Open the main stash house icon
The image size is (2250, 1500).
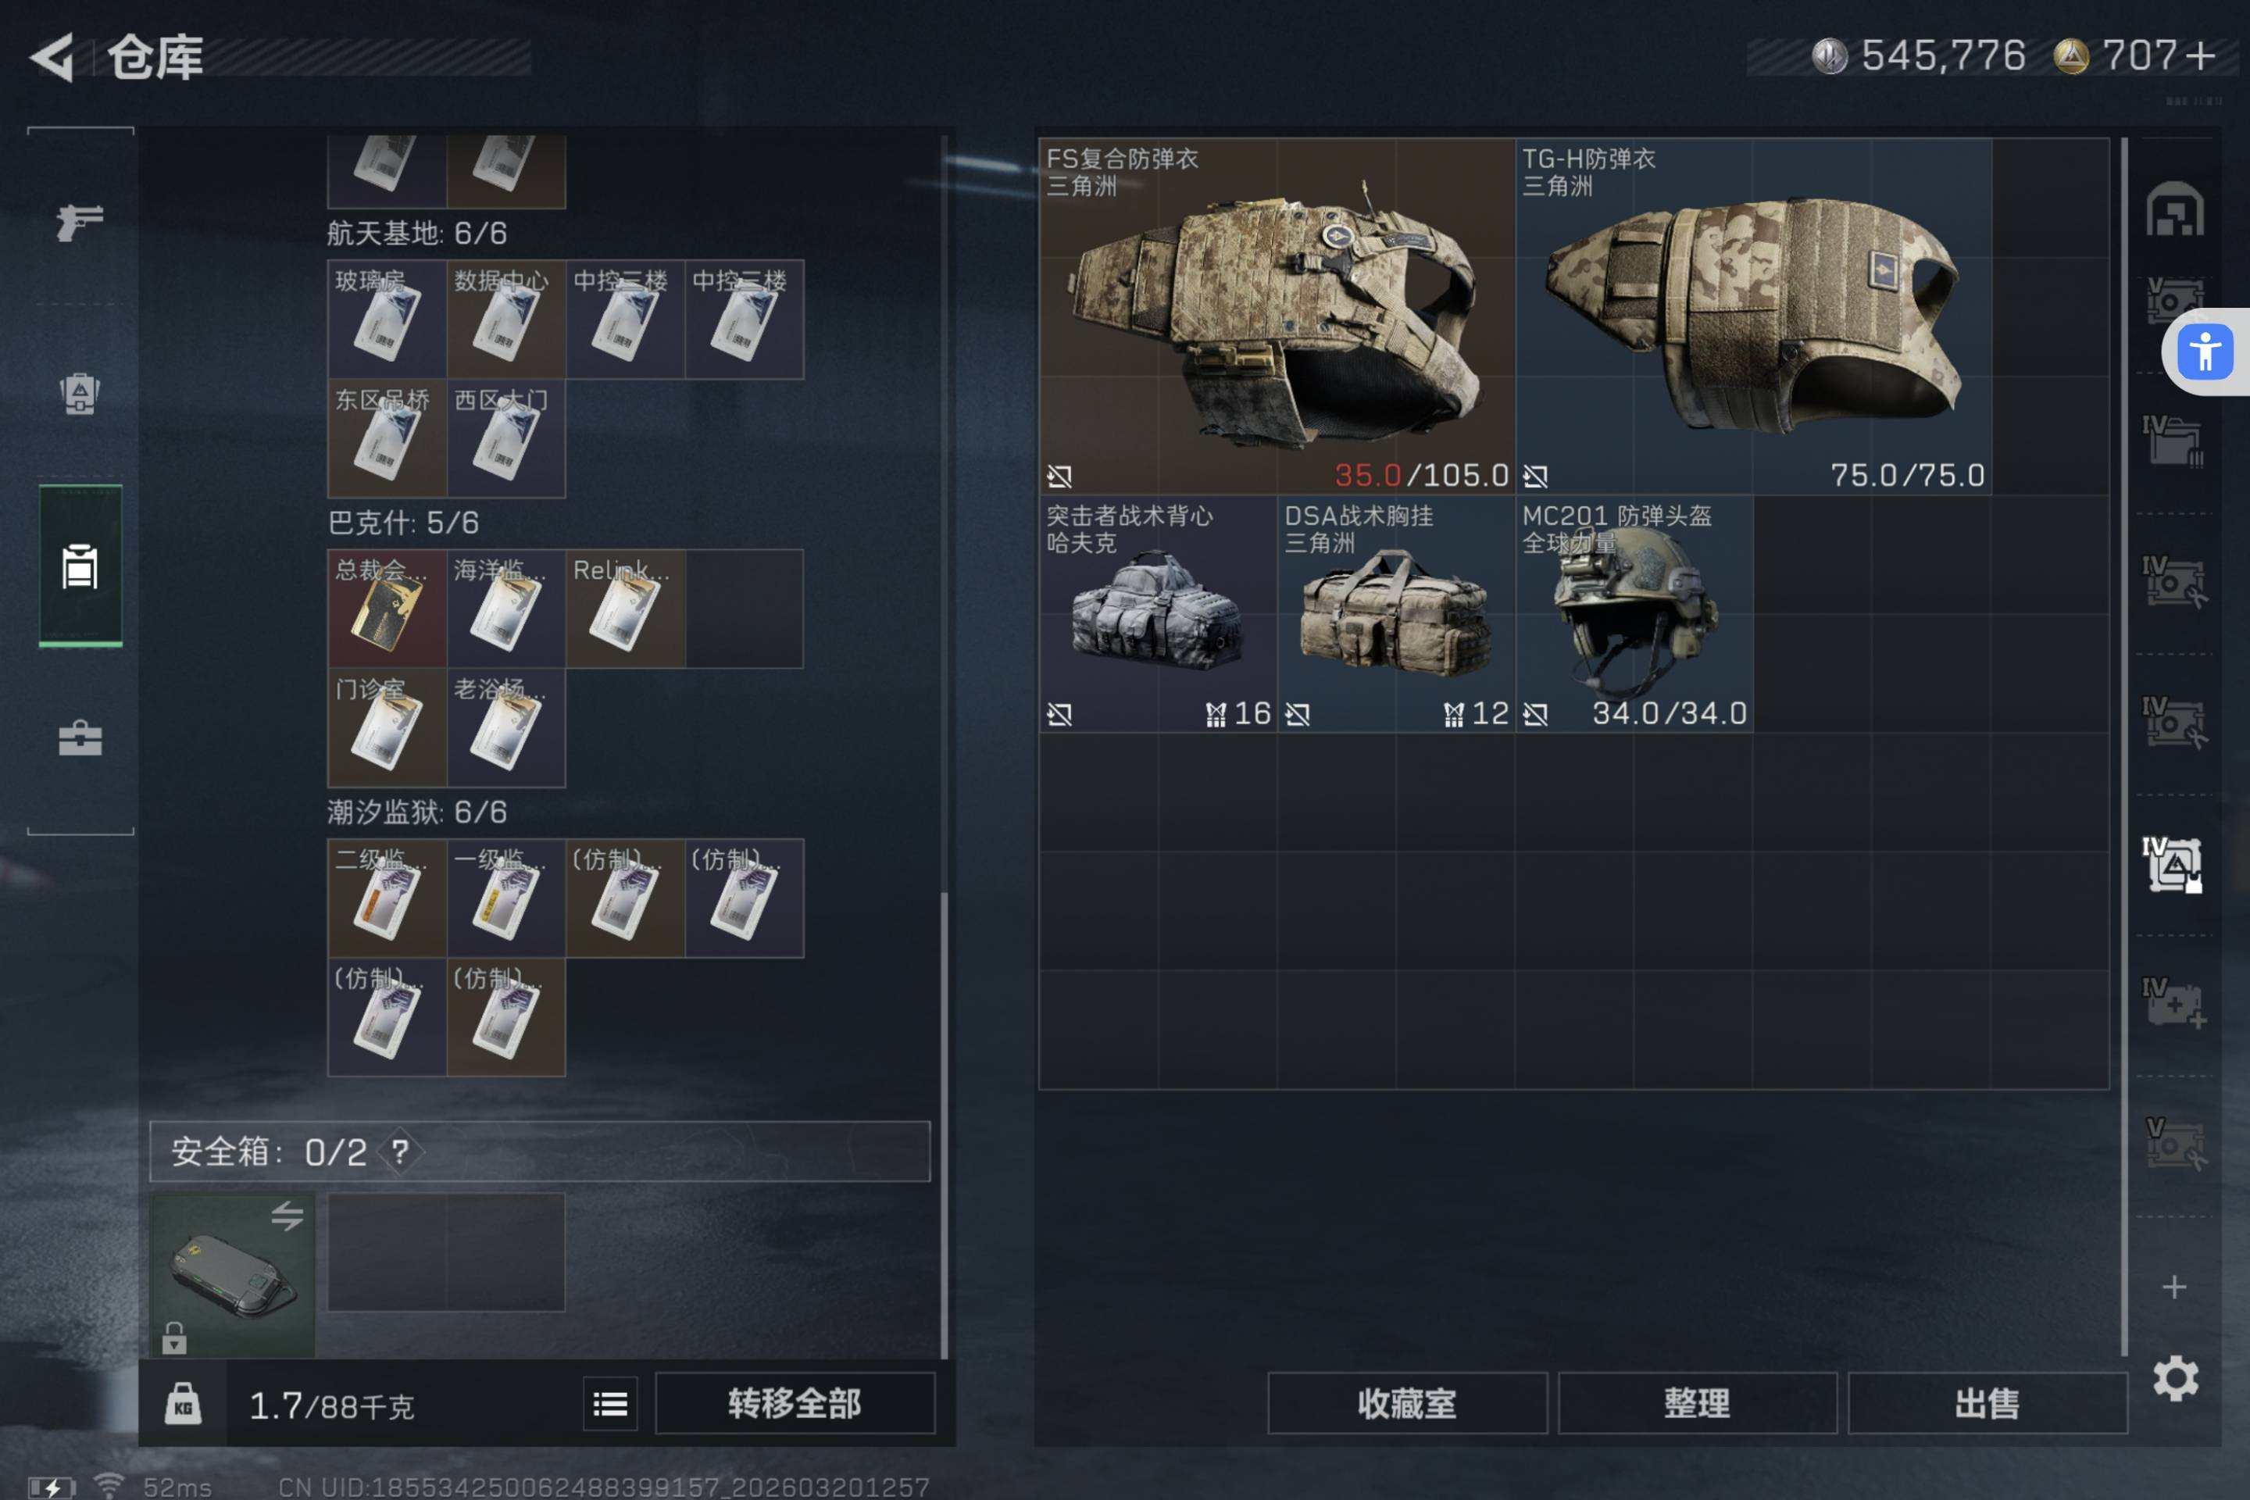click(x=2174, y=209)
